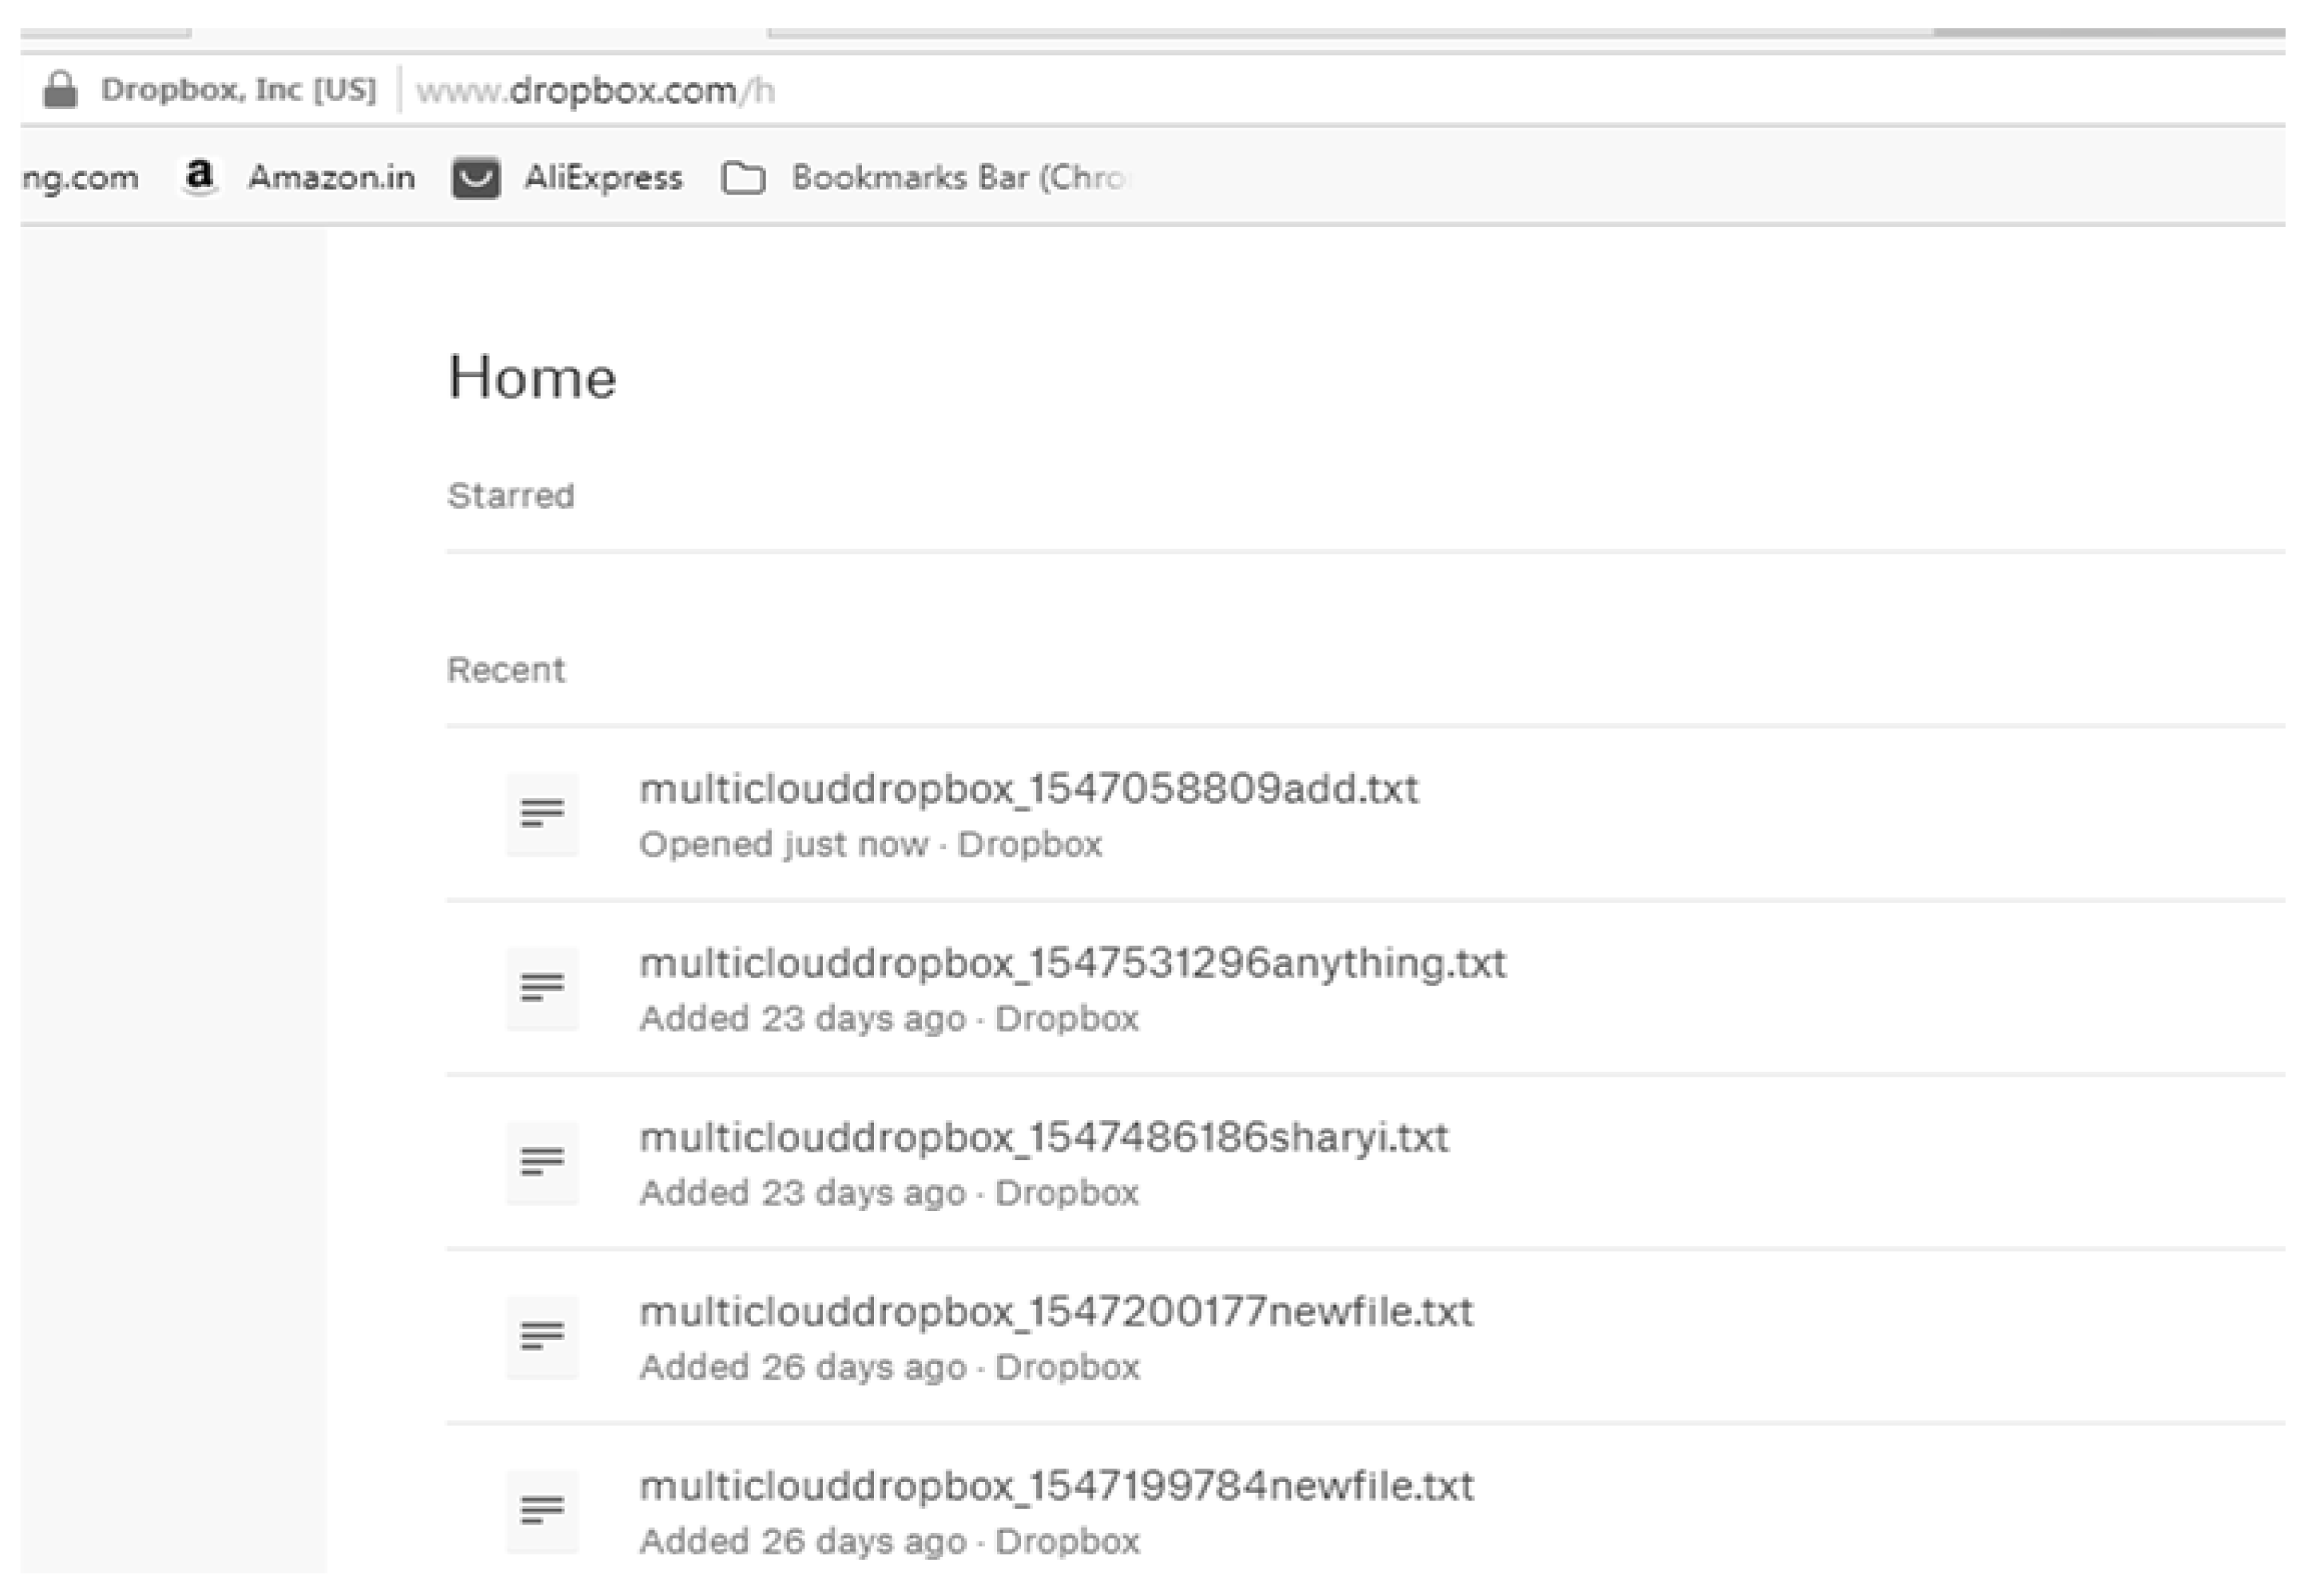Click file icon next to 1547486186sharyi.txt

542,1162
